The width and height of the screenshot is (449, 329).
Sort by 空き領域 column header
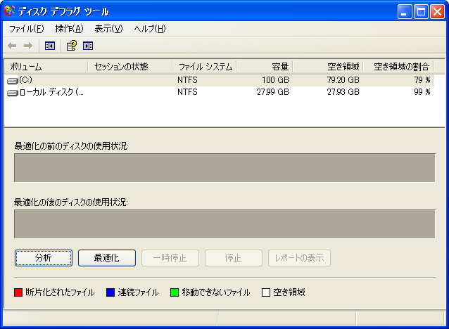pyautogui.click(x=328, y=67)
